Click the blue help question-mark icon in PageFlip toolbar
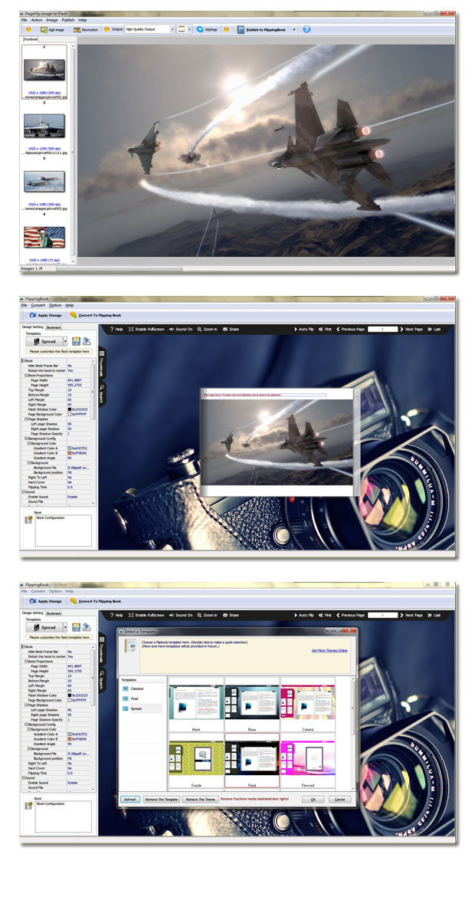 307,29
